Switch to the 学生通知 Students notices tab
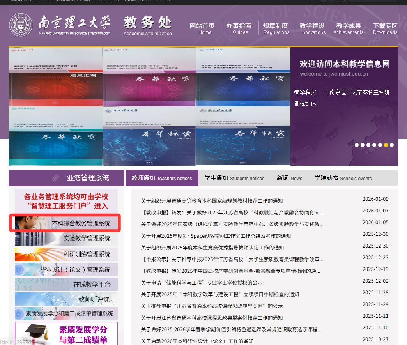The width and height of the screenshot is (407, 345). point(234,178)
